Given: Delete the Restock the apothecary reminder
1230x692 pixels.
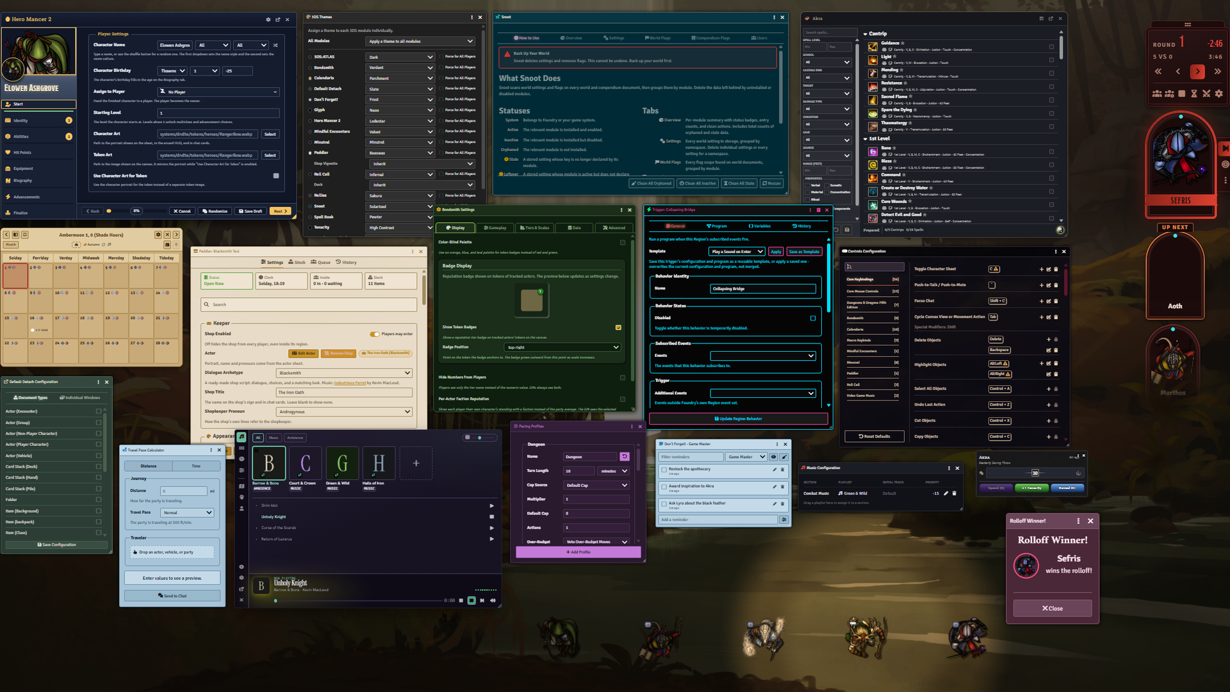Looking at the screenshot, I should pos(782,470).
